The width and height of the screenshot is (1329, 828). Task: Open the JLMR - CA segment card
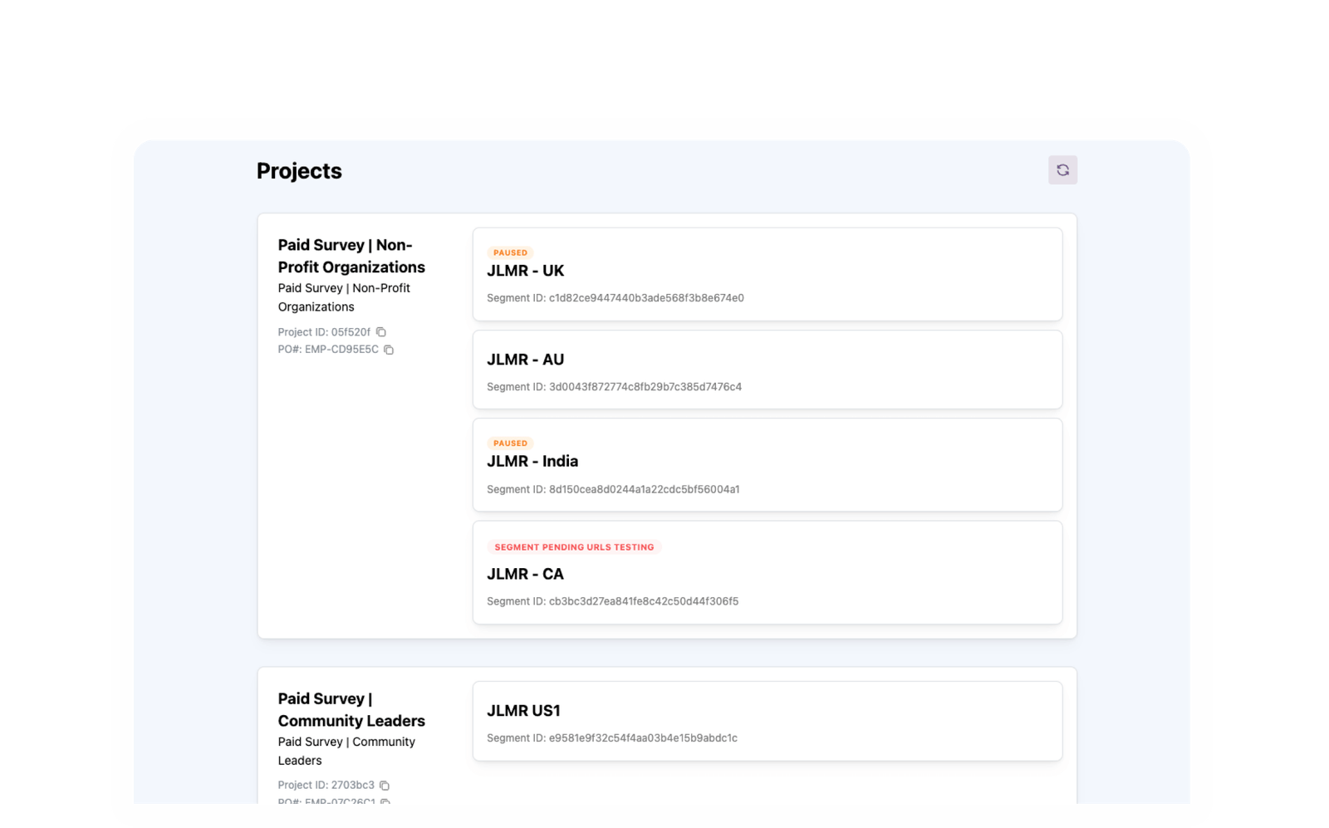coord(767,572)
